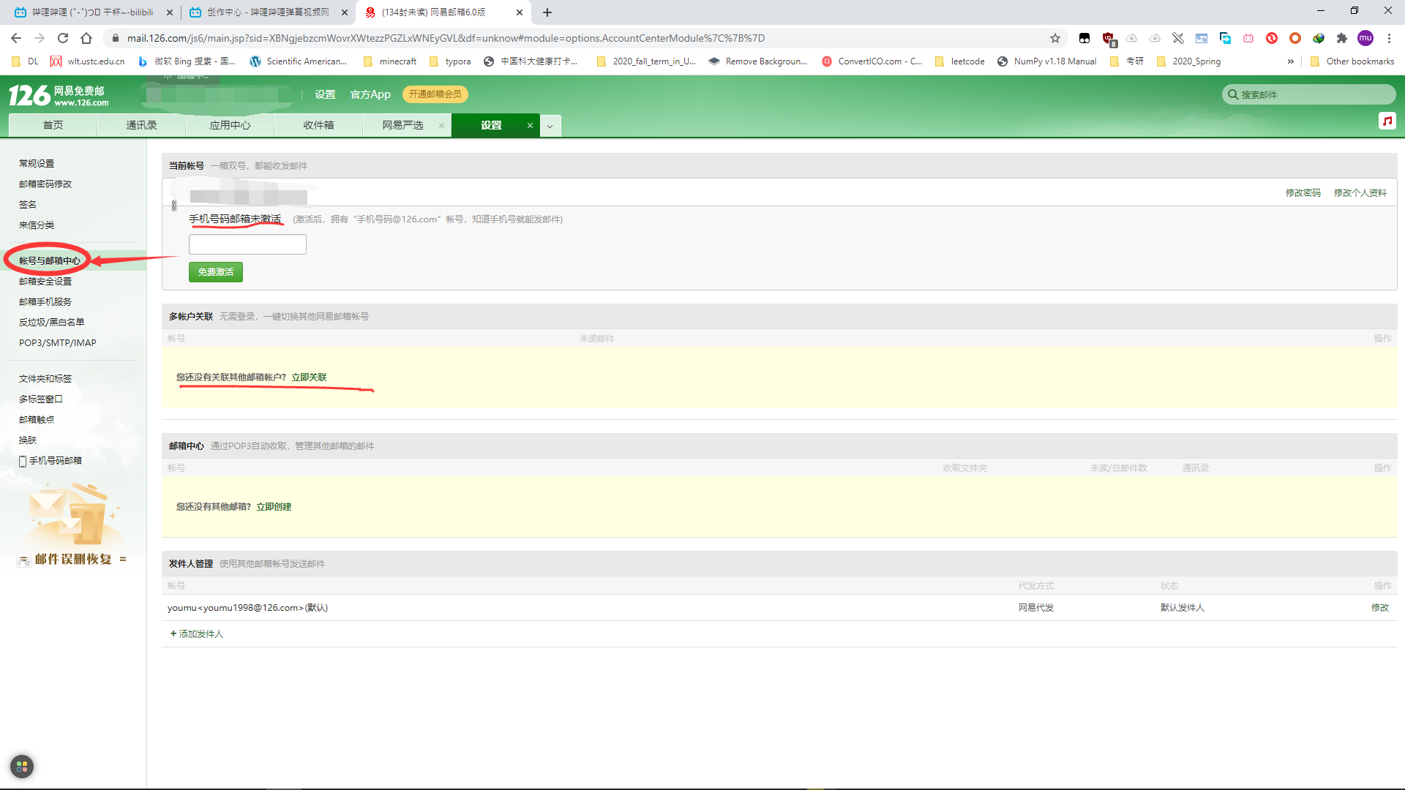Expand the tab list dropdown arrow beside 设置 tab
This screenshot has height=790, width=1405.
[x=550, y=126]
